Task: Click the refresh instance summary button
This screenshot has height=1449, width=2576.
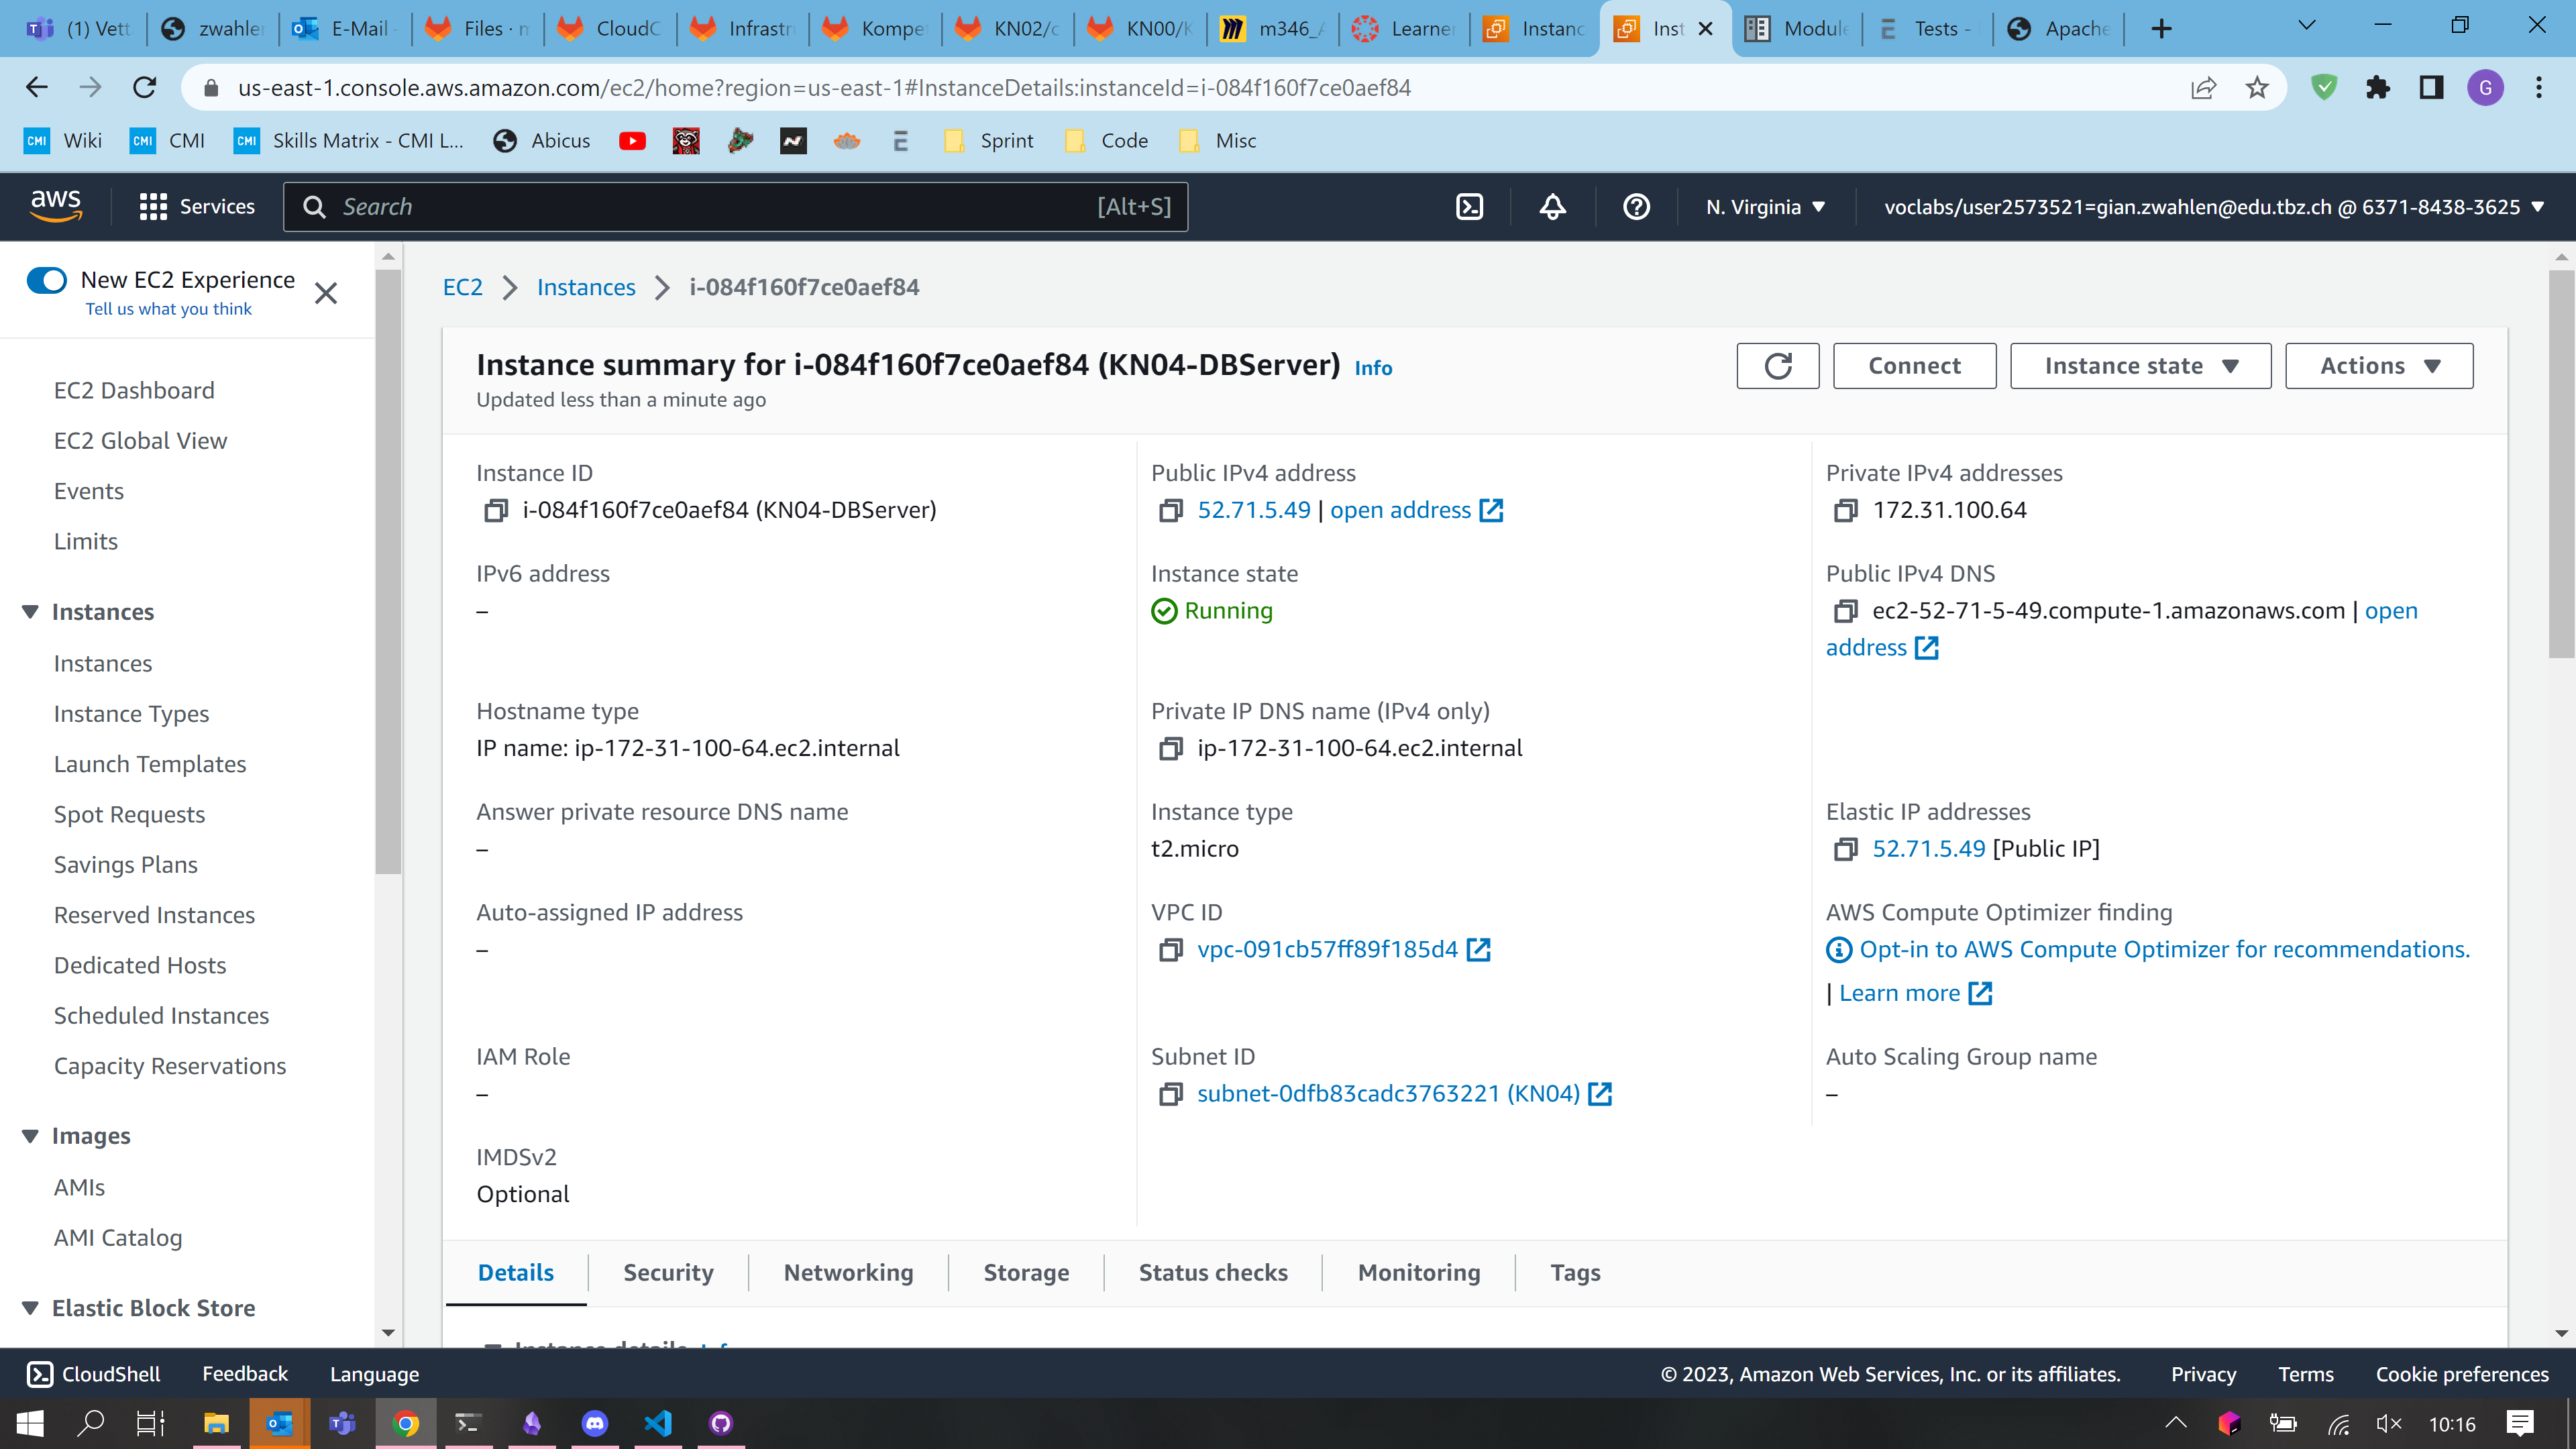Action: coord(1777,366)
